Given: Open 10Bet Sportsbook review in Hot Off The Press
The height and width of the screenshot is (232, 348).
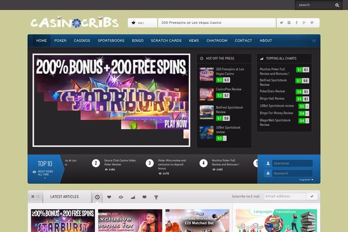Looking at the screenshot, I should pyautogui.click(x=228, y=130).
